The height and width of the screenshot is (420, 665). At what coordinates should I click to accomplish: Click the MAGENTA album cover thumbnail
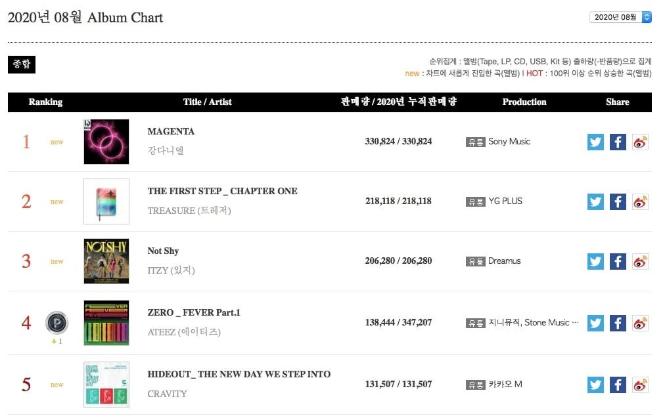(x=106, y=142)
